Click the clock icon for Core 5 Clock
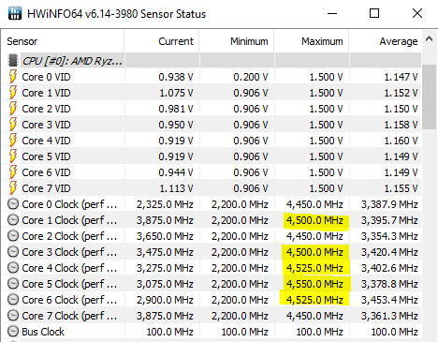438x342 pixels. 13,284
